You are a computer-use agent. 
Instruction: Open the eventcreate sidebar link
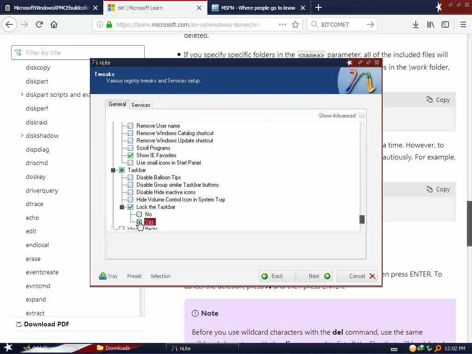42,272
